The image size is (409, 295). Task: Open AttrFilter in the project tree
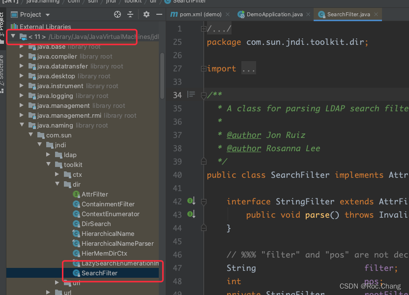click(95, 194)
